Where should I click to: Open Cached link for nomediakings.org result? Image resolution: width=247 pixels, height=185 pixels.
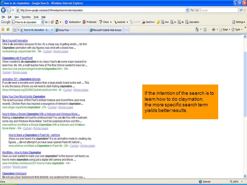pyautogui.click(x=47, y=51)
